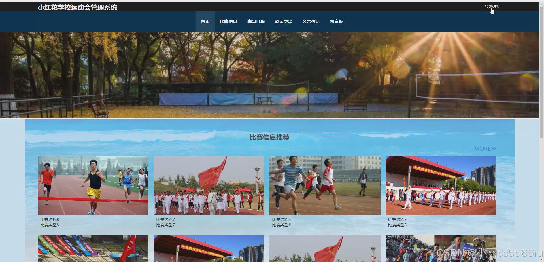Click the 比赛类型8 text
544x262 pixels.
[x=50, y=225]
